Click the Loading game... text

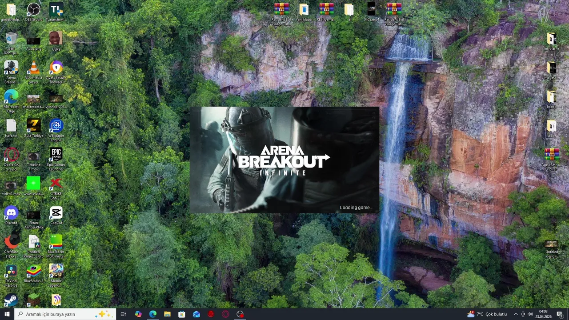coord(356,208)
